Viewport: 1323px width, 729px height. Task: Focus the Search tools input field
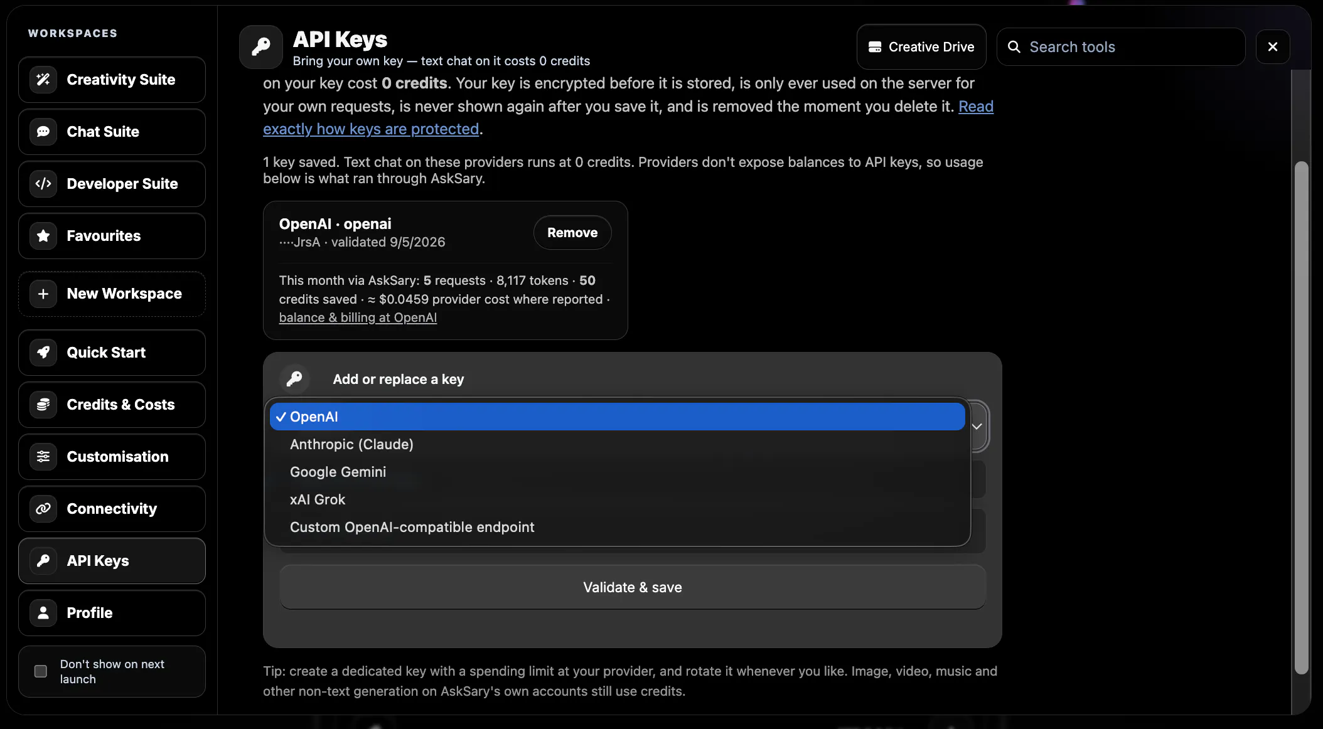(x=1121, y=47)
